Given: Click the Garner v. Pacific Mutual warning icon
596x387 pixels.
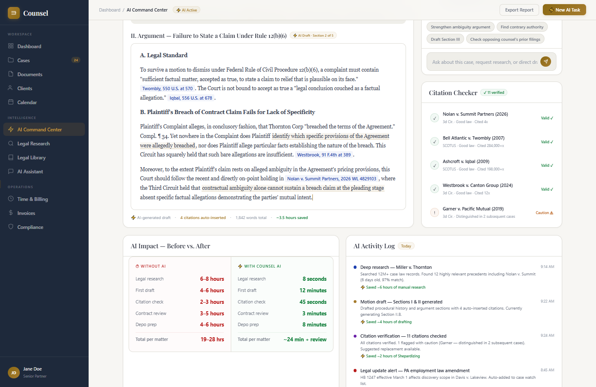Looking at the screenshot, I should [x=434, y=212].
